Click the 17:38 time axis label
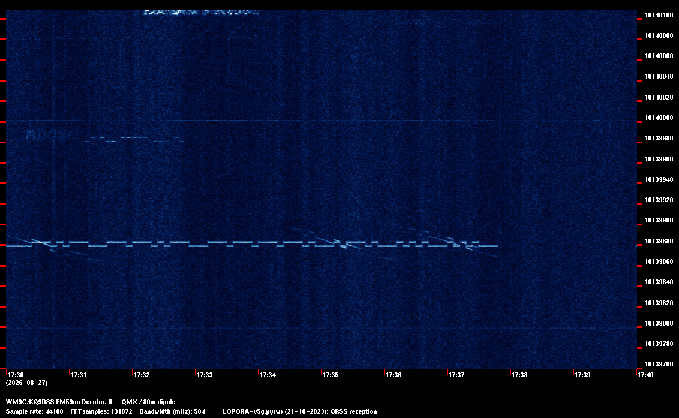Screen dimensions: 679x418 pos(519,375)
